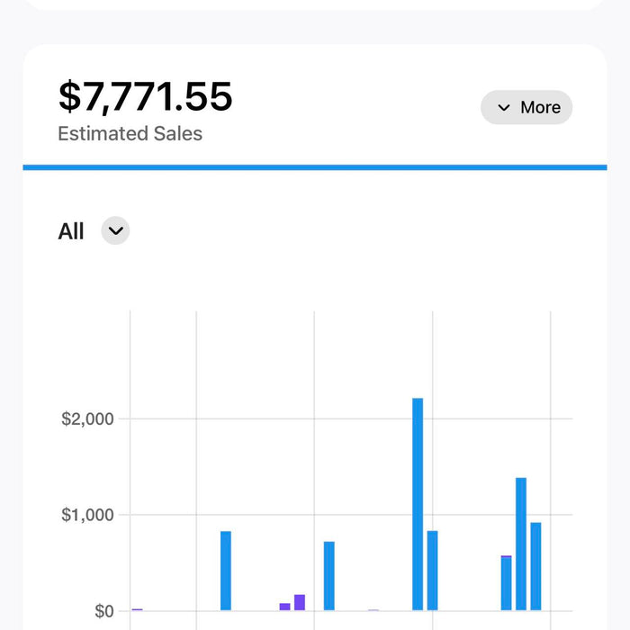Select the blue bar with purple top

506,582
